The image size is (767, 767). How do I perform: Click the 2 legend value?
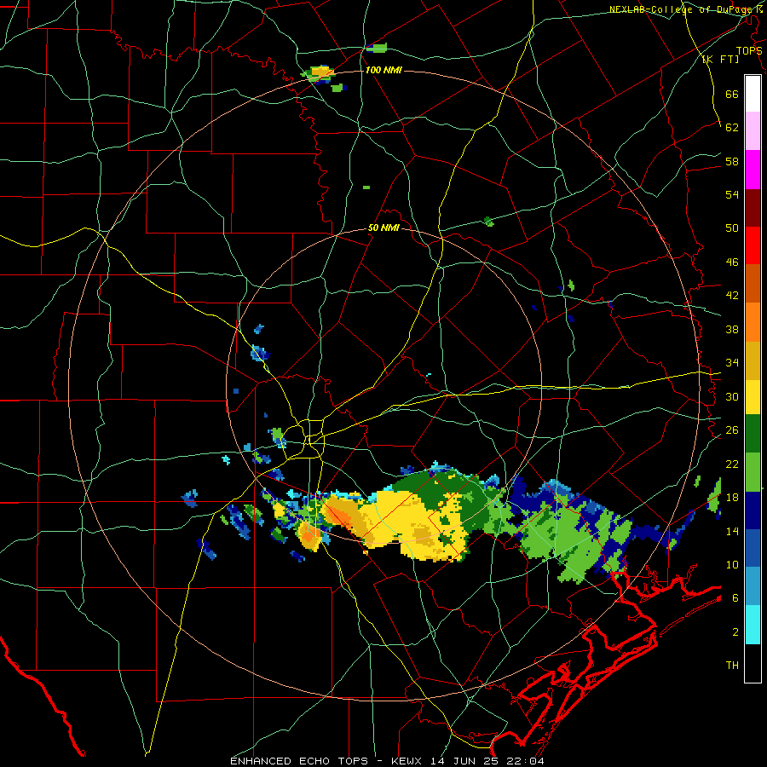[x=735, y=632]
